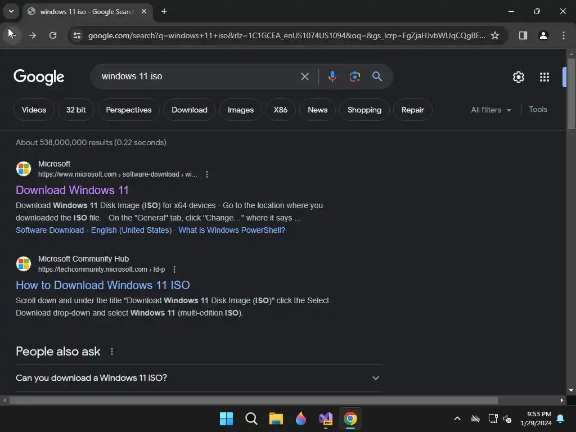
Task: Open the tab search dropdown arrow
Action: [11, 11]
